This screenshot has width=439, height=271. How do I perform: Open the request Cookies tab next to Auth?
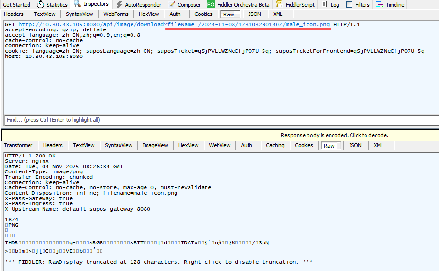click(203, 14)
